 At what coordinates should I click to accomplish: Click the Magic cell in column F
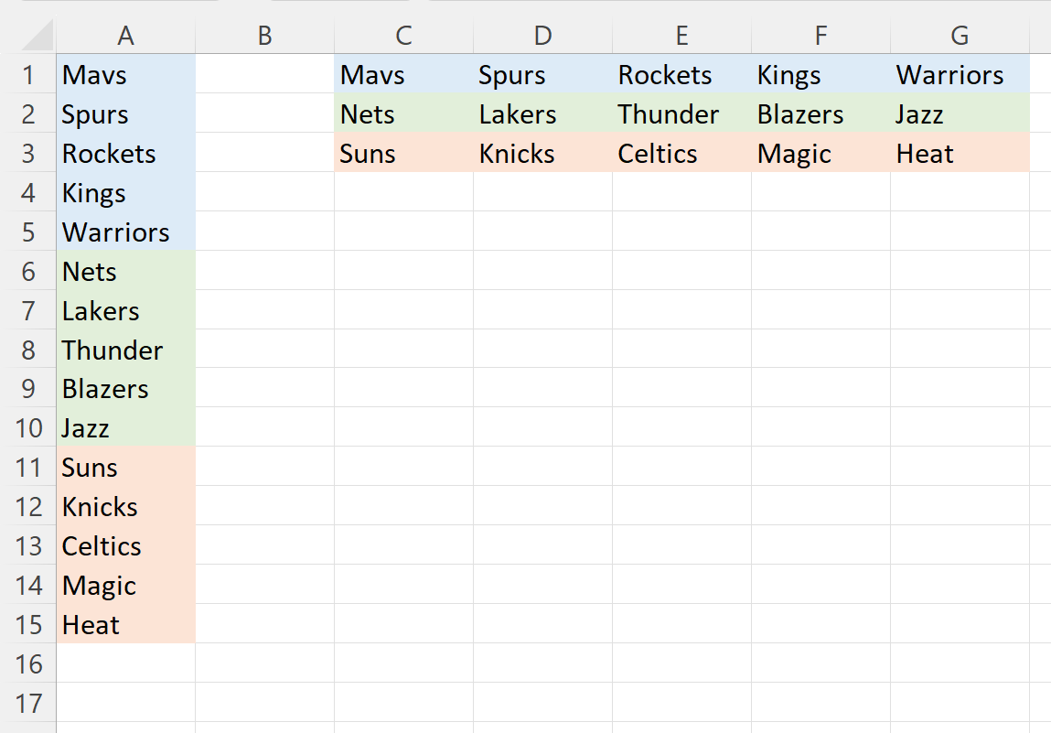click(x=821, y=153)
